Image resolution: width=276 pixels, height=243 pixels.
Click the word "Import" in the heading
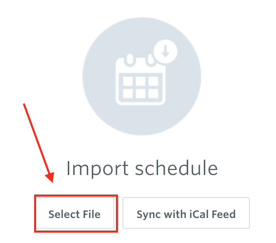click(97, 168)
